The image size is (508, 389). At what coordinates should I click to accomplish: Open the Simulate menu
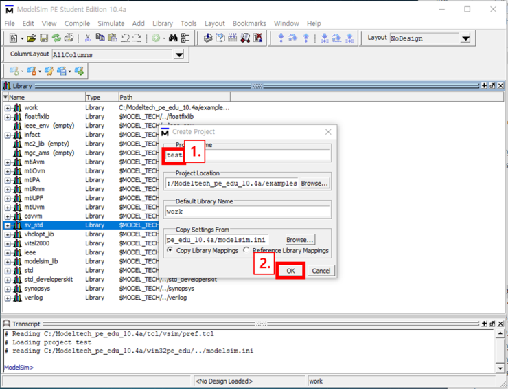click(x=111, y=23)
